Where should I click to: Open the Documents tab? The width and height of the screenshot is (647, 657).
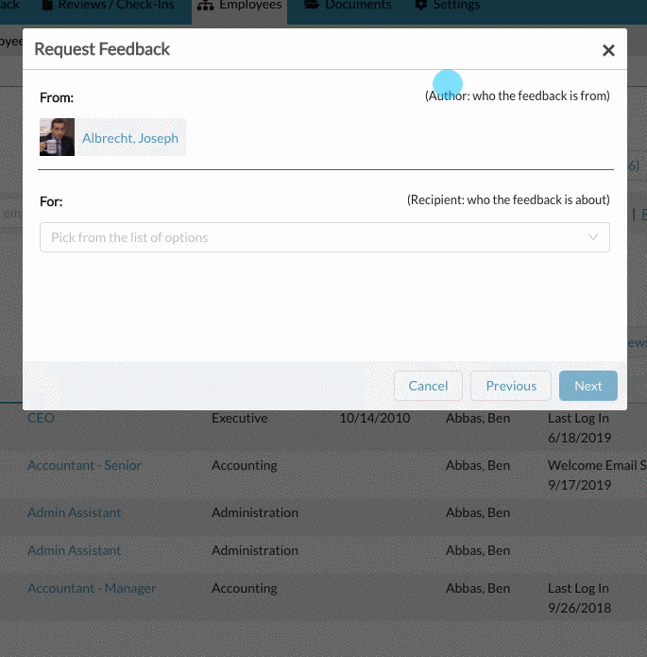(348, 6)
